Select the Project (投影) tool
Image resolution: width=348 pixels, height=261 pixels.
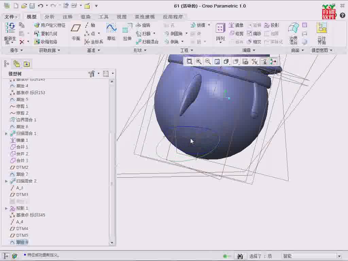(x=272, y=25)
